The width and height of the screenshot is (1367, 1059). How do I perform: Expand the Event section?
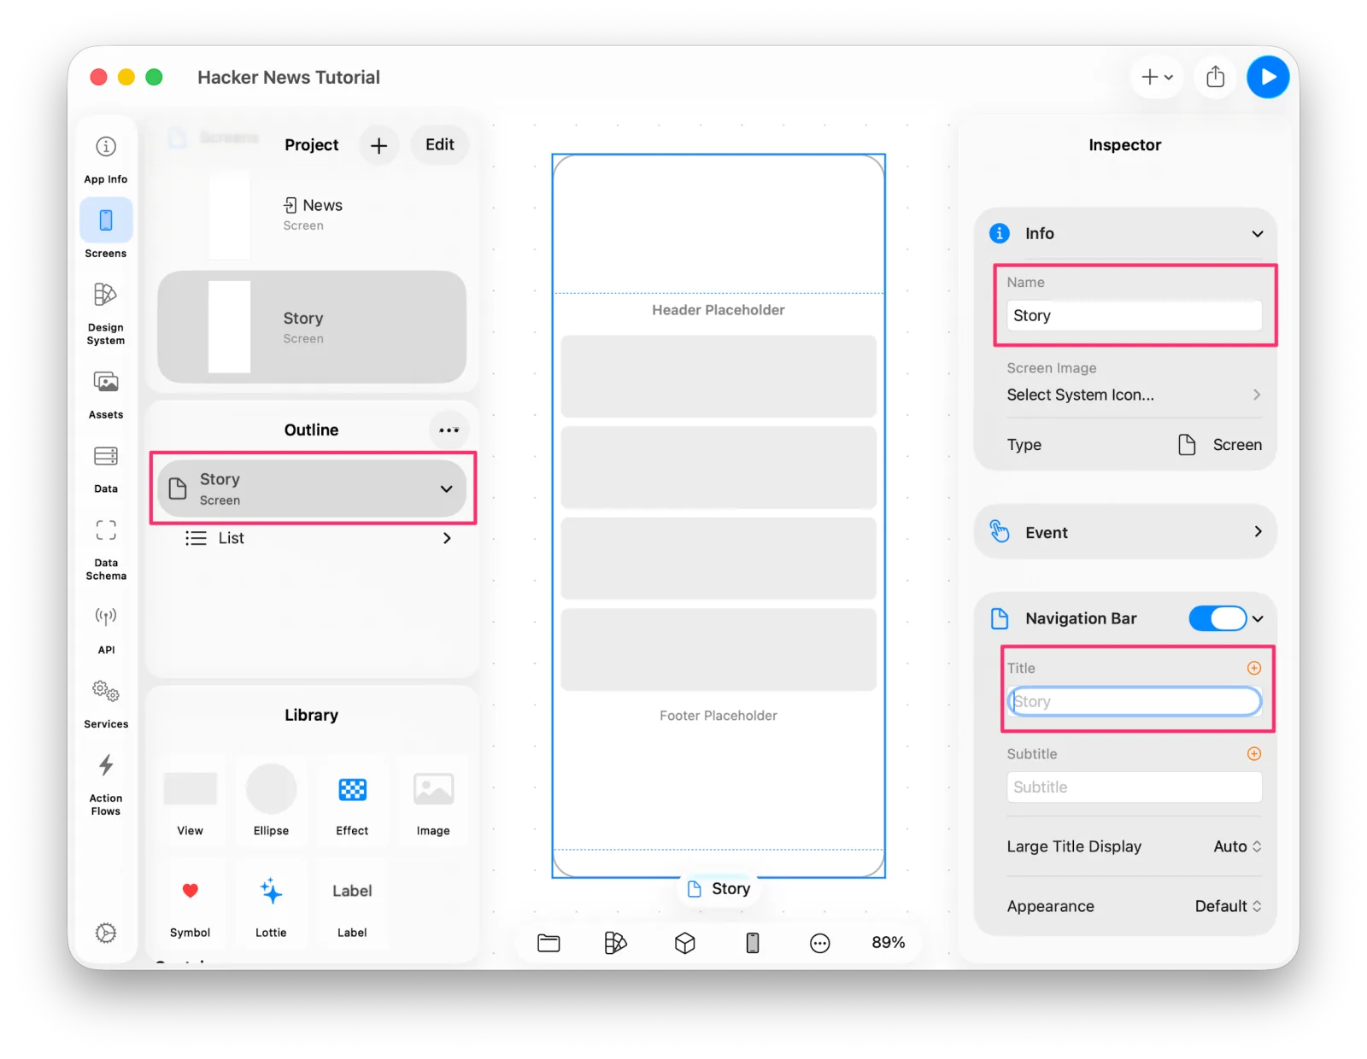[1125, 532]
